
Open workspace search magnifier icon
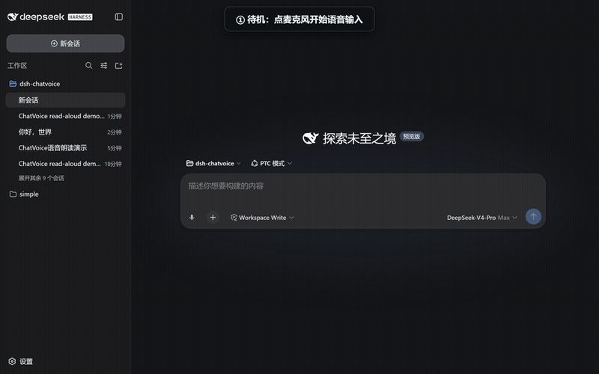pos(88,66)
